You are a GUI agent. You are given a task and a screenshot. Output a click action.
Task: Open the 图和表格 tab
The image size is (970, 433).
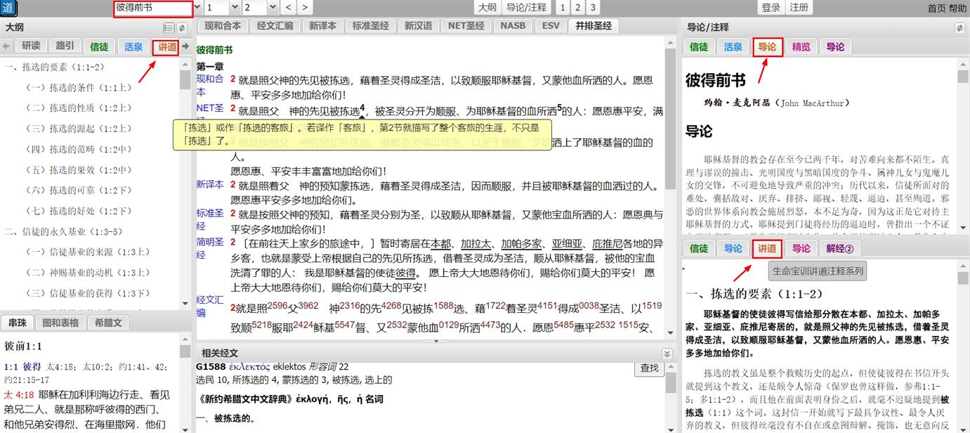pyautogui.click(x=60, y=323)
